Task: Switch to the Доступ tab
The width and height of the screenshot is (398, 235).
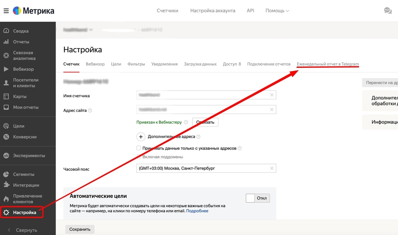Action: pyautogui.click(x=232, y=64)
